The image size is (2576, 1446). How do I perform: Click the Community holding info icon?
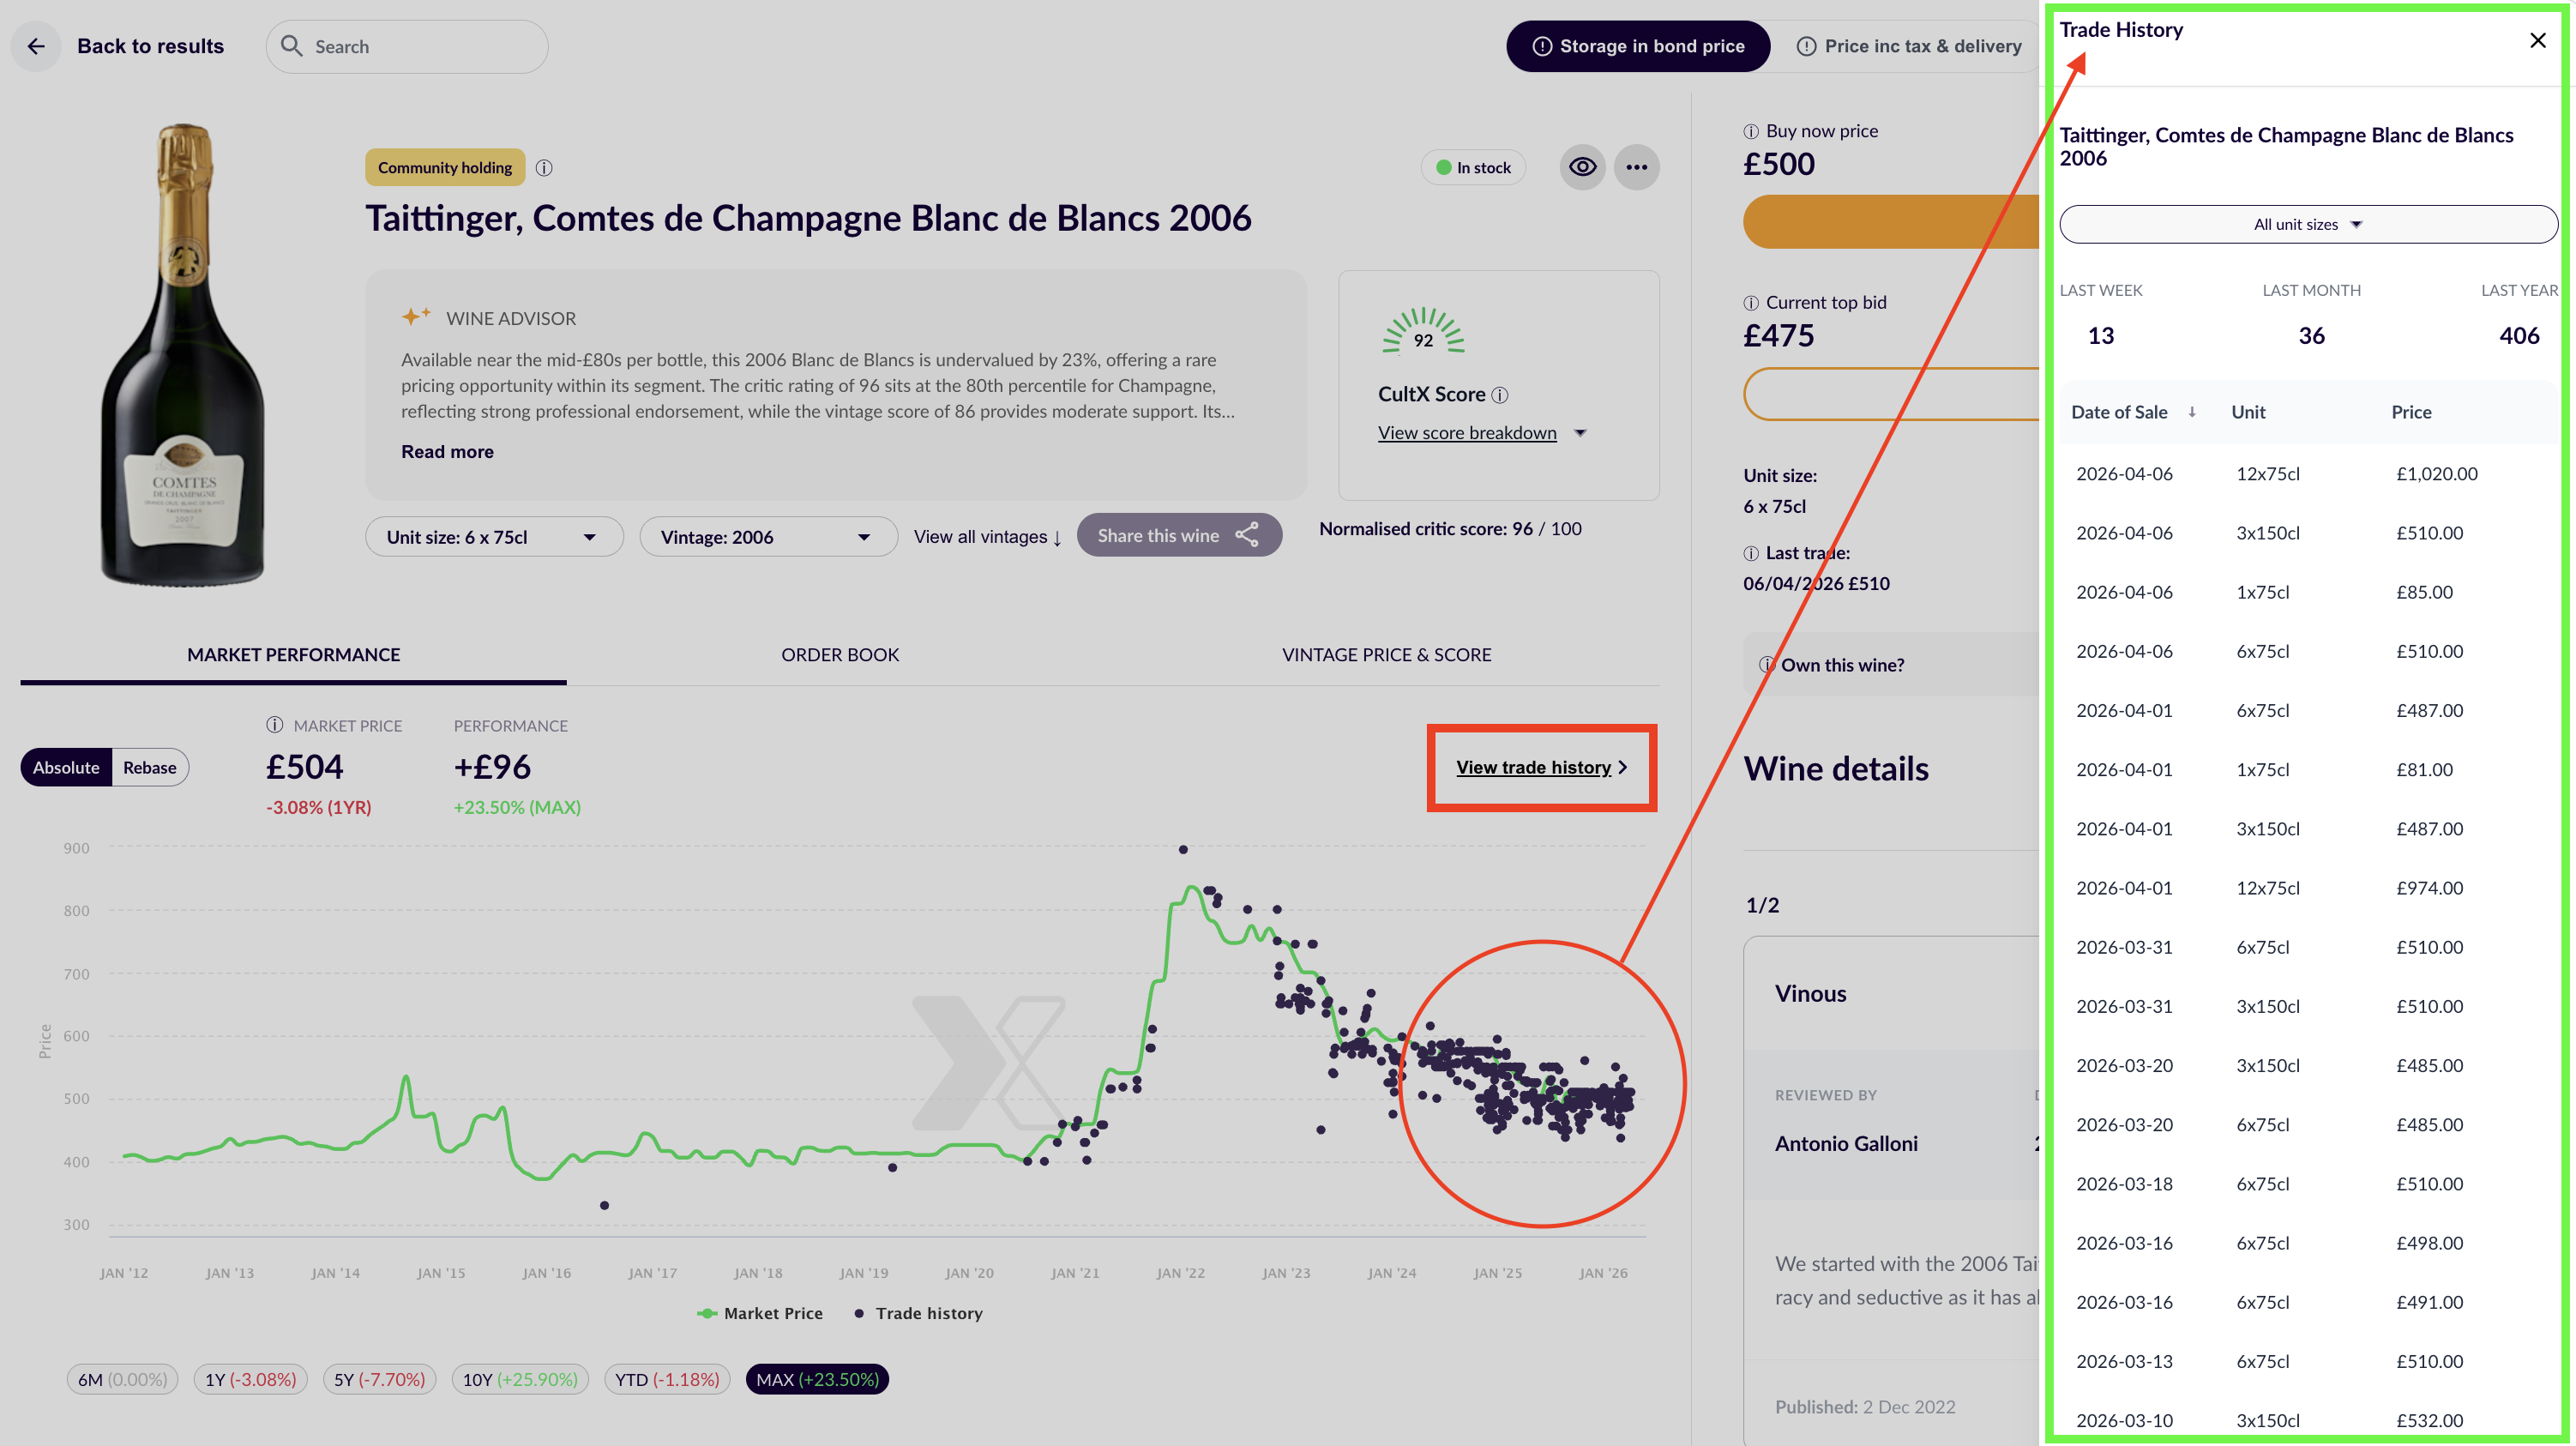(544, 167)
